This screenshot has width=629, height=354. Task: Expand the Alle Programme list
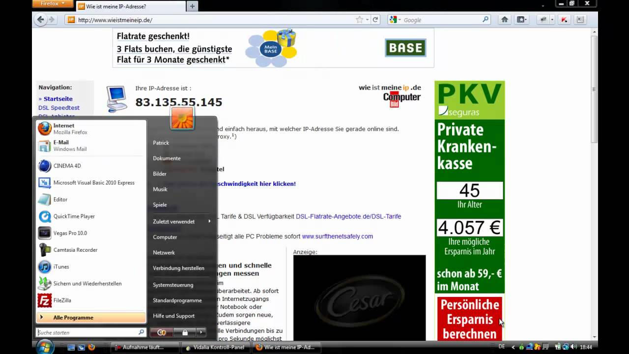tap(91, 318)
